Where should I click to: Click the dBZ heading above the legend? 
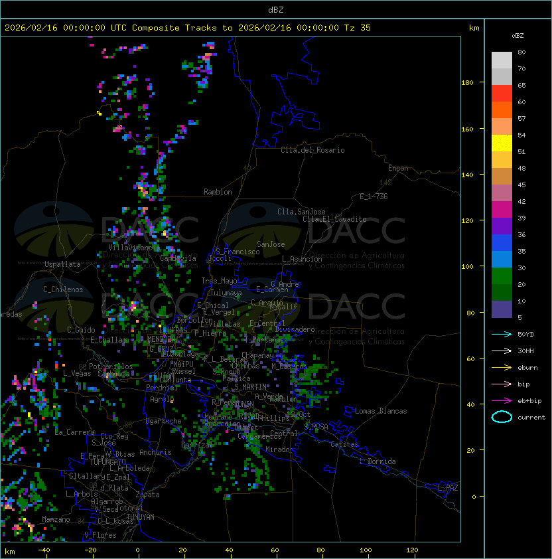517,36
